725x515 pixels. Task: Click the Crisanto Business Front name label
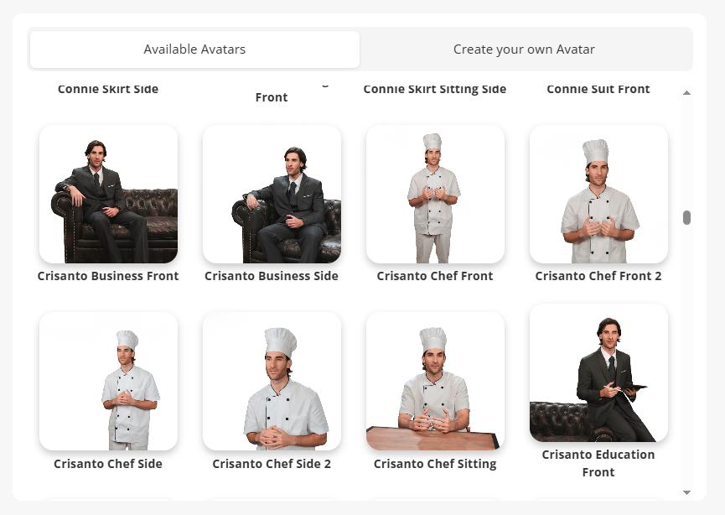click(108, 276)
